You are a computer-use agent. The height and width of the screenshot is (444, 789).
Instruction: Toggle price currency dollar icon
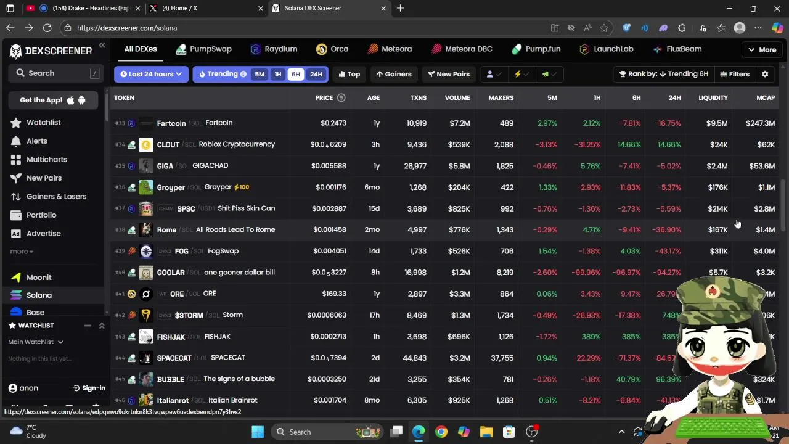[341, 97]
